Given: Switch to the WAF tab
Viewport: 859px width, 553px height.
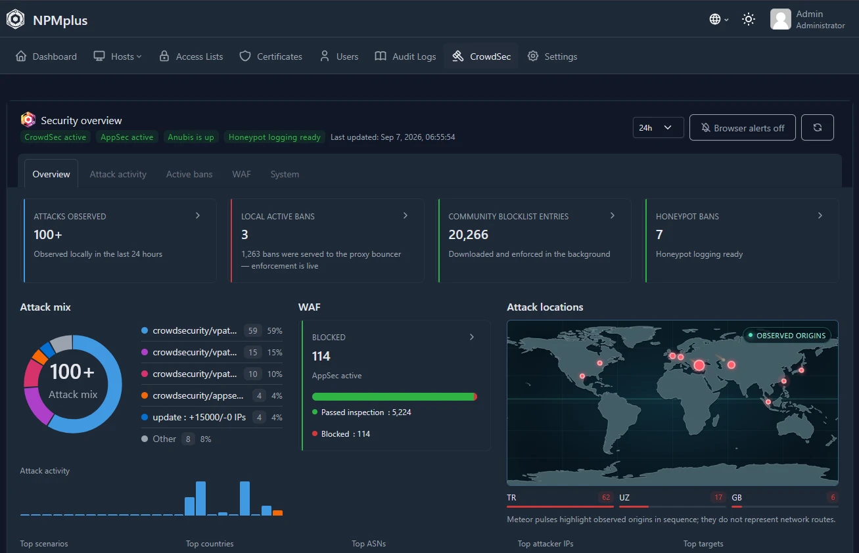Looking at the screenshot, I should click(241, 174).
